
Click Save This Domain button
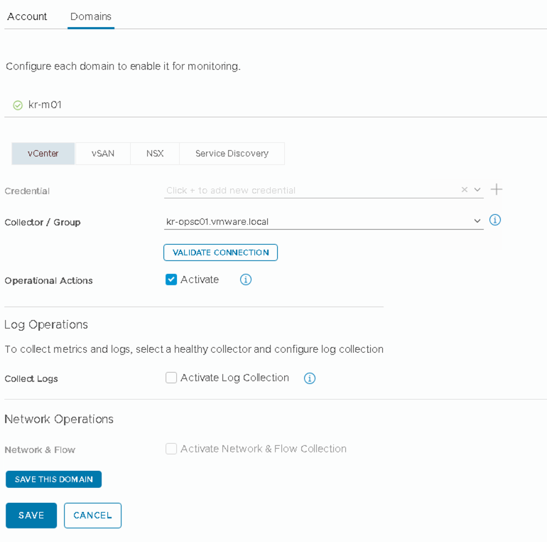click(x=54, y=479)
